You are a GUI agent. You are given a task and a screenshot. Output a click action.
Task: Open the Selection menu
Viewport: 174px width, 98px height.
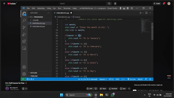[41, 8]
